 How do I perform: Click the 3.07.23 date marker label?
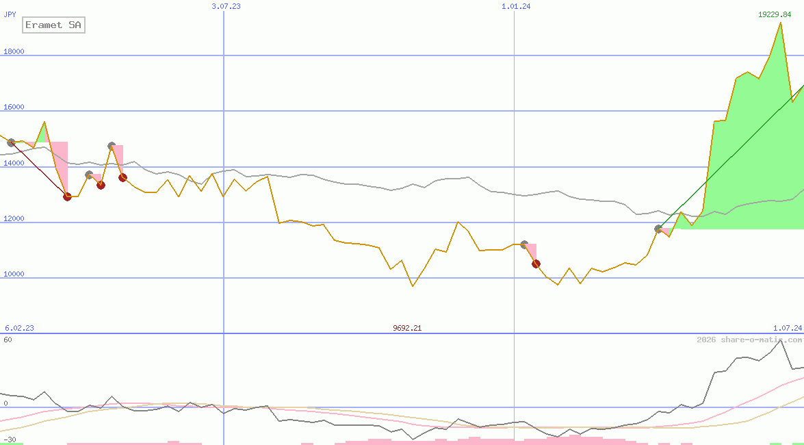pyautogui.click(x=226, y=6)
